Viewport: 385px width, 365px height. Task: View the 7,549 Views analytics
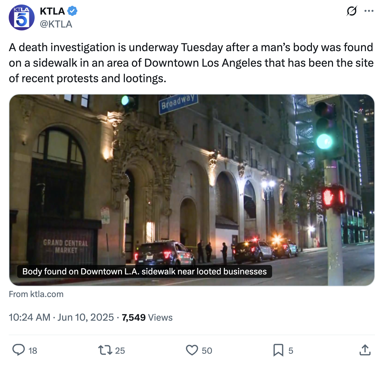click(x=147, y=317)
